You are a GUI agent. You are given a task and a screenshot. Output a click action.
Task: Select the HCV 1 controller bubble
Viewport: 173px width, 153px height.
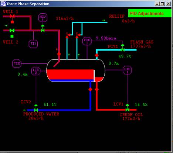click(x=43, y=18)
